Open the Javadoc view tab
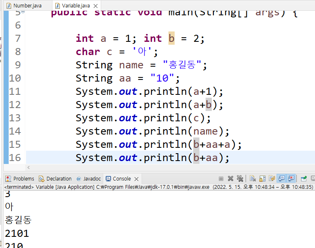 89,179
